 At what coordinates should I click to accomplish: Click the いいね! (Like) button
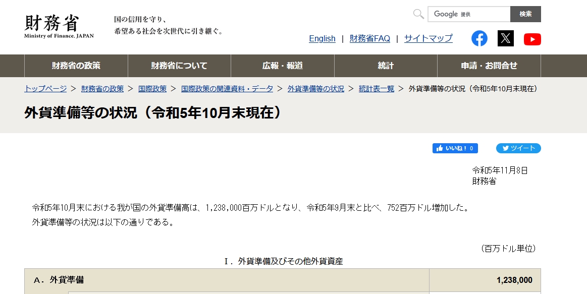click(x=455, y=148)
